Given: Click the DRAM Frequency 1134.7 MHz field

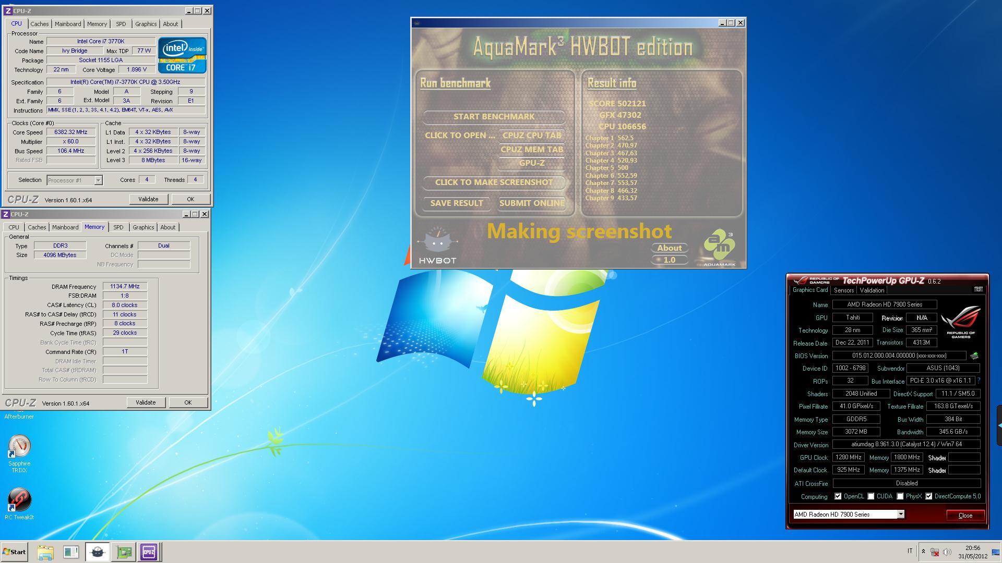Looking at the screenshot, I should [125, 286].
